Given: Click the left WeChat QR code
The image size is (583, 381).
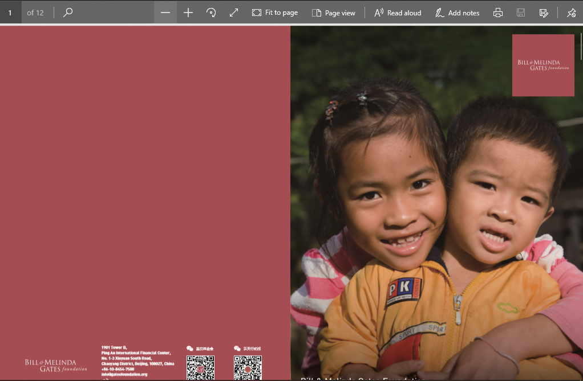Looking at the screenshot, I should (200, 368).
